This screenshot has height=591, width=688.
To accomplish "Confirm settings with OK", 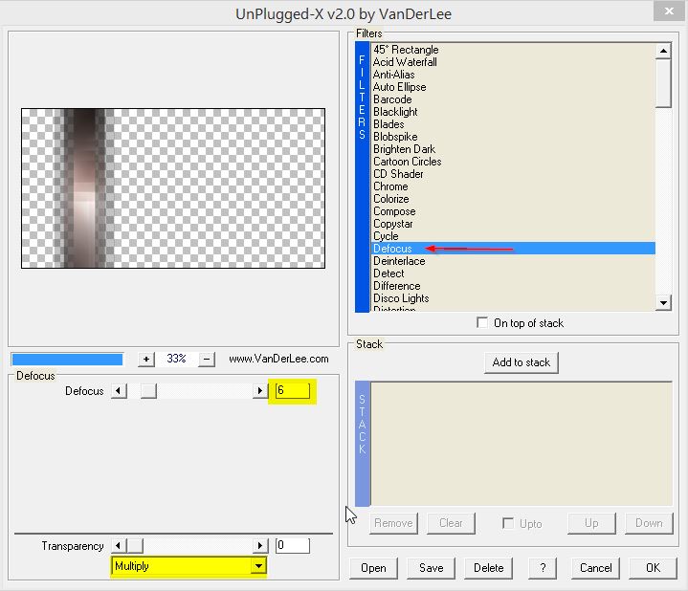I will pos(653,568).
